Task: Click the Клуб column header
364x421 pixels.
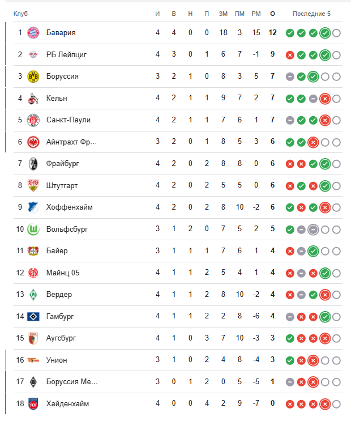Action: point(20,14)
